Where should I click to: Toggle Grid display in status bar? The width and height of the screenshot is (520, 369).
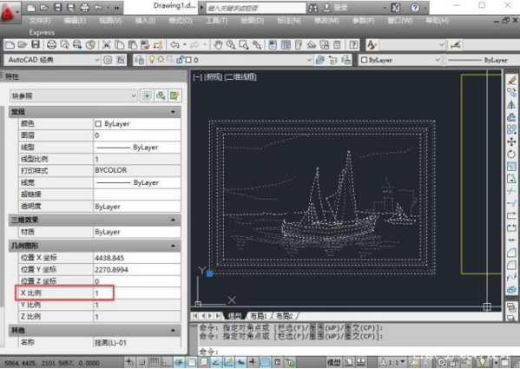click(x=154, y=362)
